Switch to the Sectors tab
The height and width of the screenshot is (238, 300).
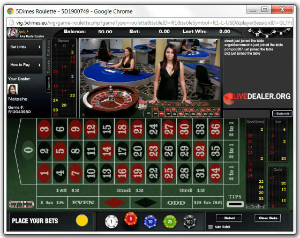(48, 84)
